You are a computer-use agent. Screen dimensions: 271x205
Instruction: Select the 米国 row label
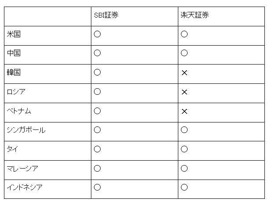pyautogui.click(x=14, y=34)
